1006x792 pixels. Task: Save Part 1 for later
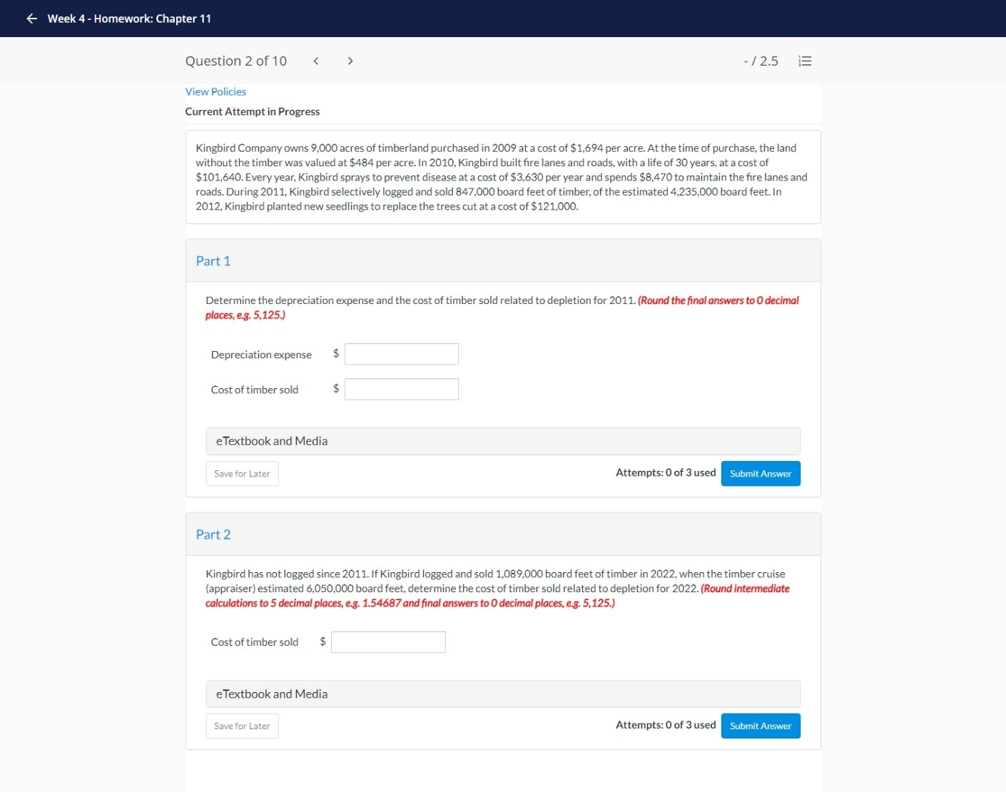[242, 474]
